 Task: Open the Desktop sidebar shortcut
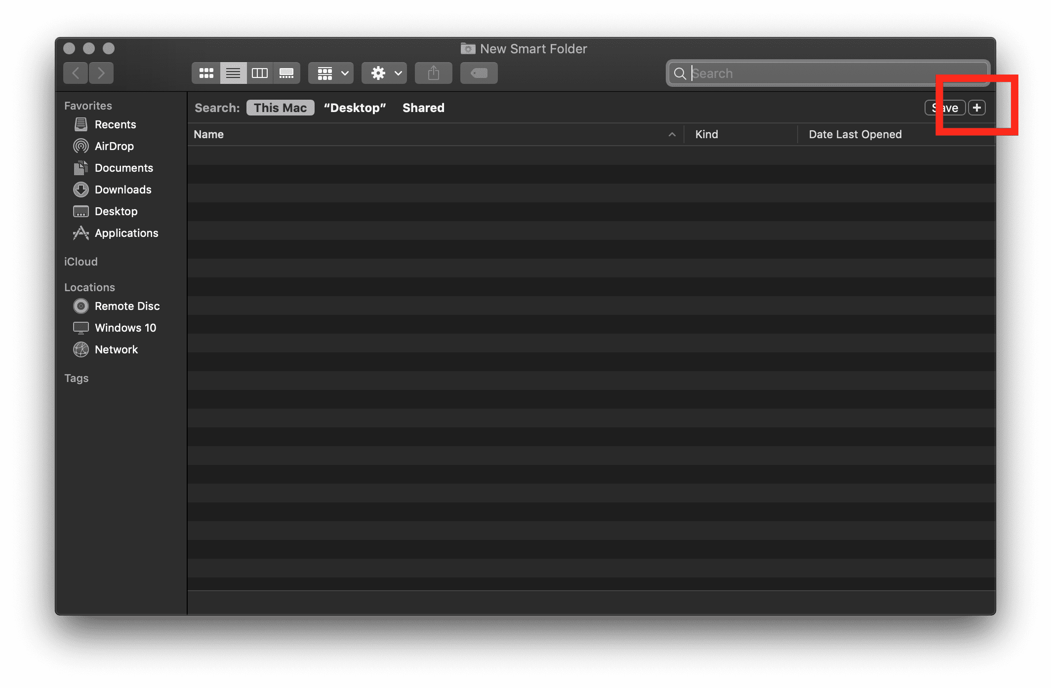[115, 211]
